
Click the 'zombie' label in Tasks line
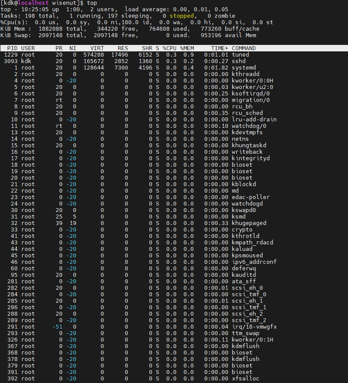(x=225, y=16)
